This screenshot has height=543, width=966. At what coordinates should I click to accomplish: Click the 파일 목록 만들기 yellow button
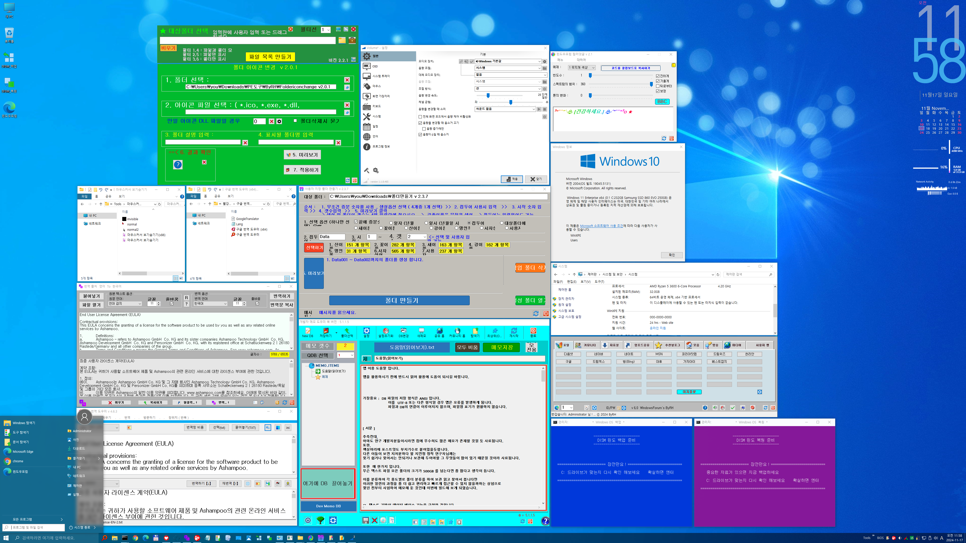pyautogui.click(x=270, y=57)
